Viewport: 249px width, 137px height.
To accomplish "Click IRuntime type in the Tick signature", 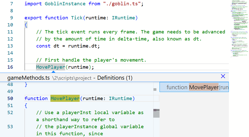I will click(x=124, y=18).
